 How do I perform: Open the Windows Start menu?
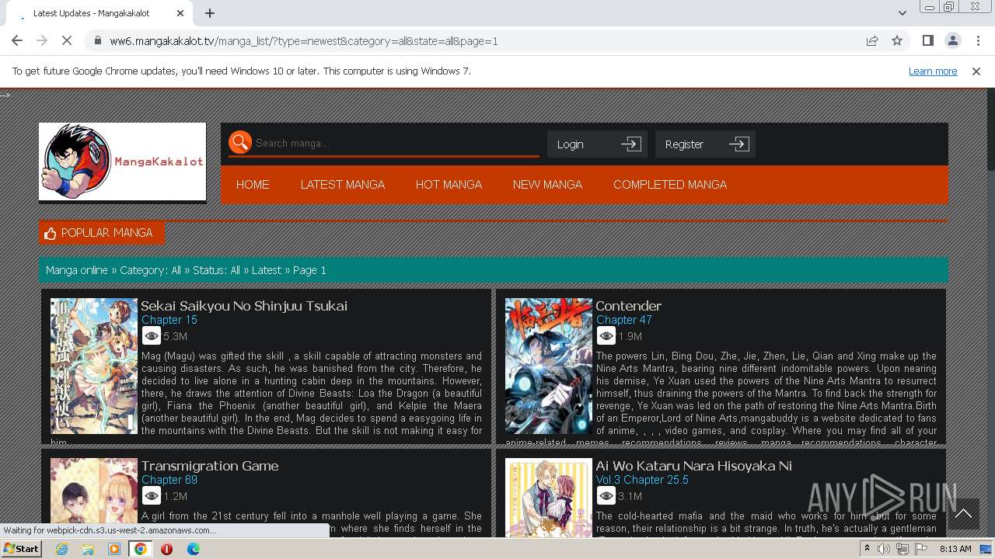[x=21, y=549]
